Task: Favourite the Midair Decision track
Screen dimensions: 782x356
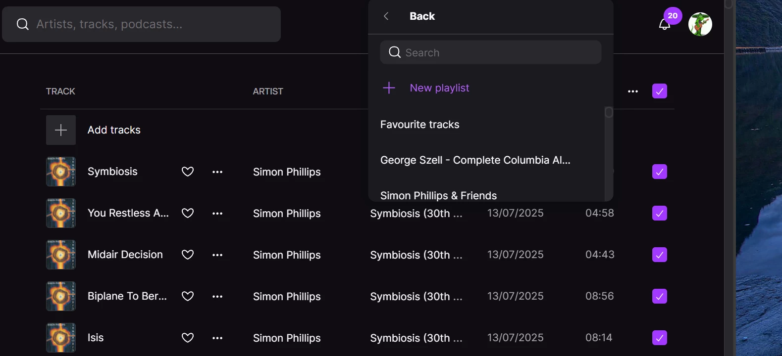Action: click(188, 255)
